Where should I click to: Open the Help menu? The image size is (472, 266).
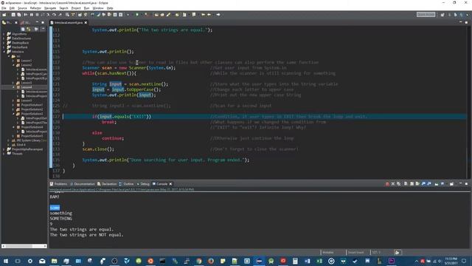tap(110, 8)
